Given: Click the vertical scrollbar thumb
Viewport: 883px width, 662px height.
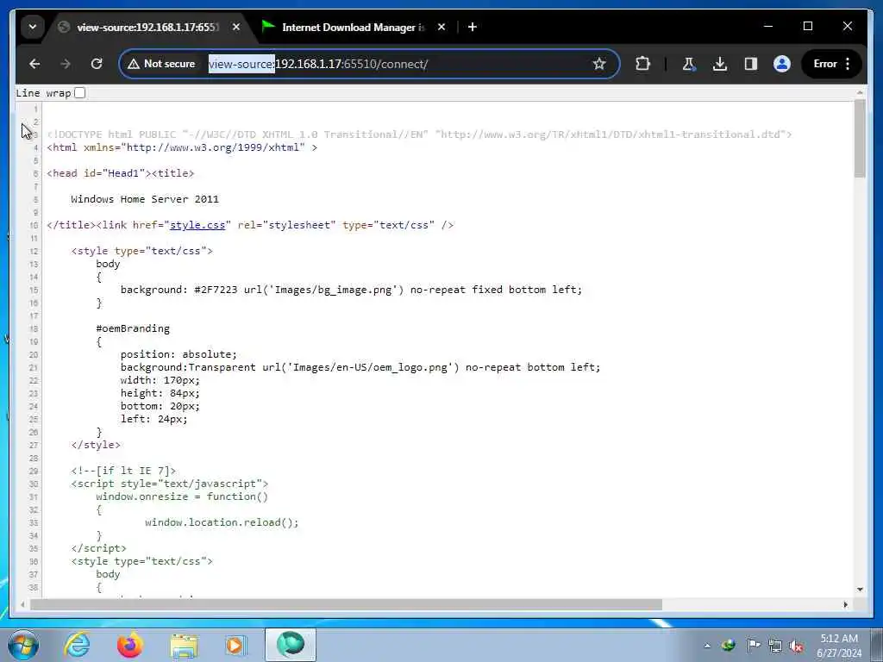Looking at the screenshot, I should pyautogui.click(x=860, y=139).
